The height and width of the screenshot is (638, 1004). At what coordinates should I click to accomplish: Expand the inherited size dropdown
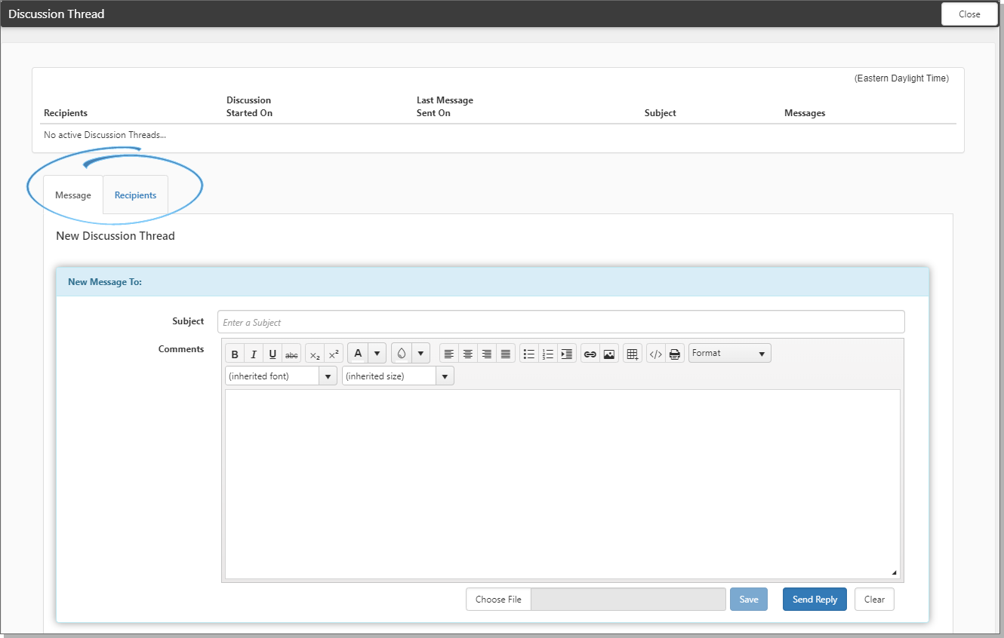(x=398, y=376)
